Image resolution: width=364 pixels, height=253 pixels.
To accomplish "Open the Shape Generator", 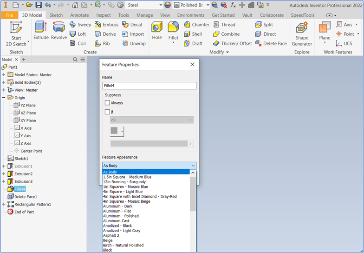I will [302, 34].
